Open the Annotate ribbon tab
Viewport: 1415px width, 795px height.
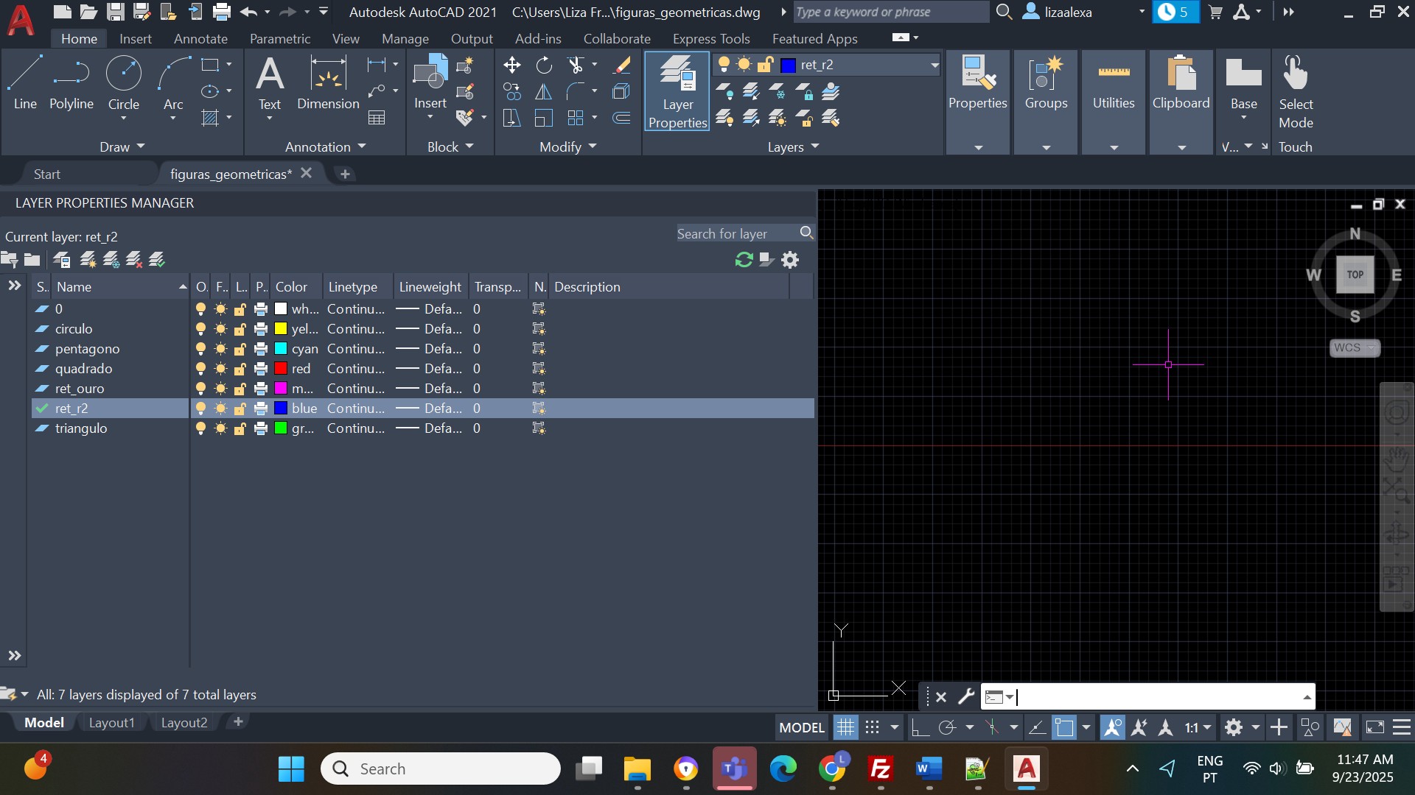(200, 38)
